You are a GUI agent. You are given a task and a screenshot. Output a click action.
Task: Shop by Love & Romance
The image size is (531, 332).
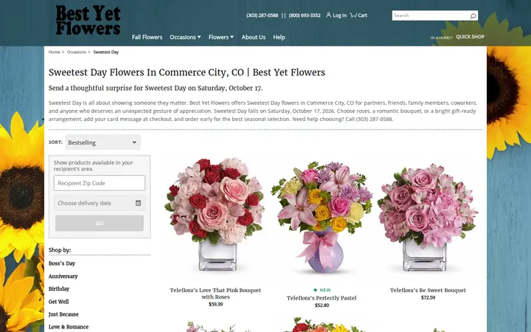(x=69, y=327)
